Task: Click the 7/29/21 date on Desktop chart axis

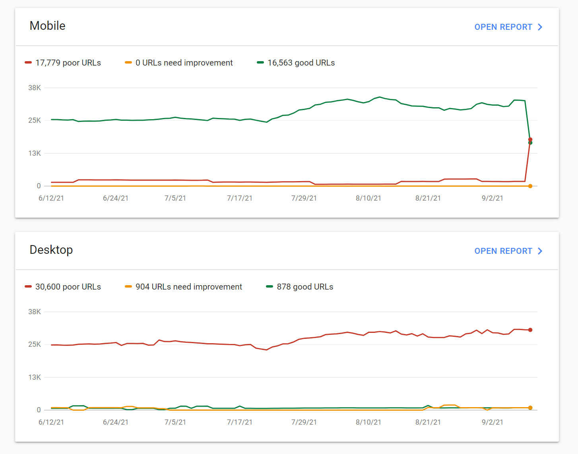Action: coord(304,422)
